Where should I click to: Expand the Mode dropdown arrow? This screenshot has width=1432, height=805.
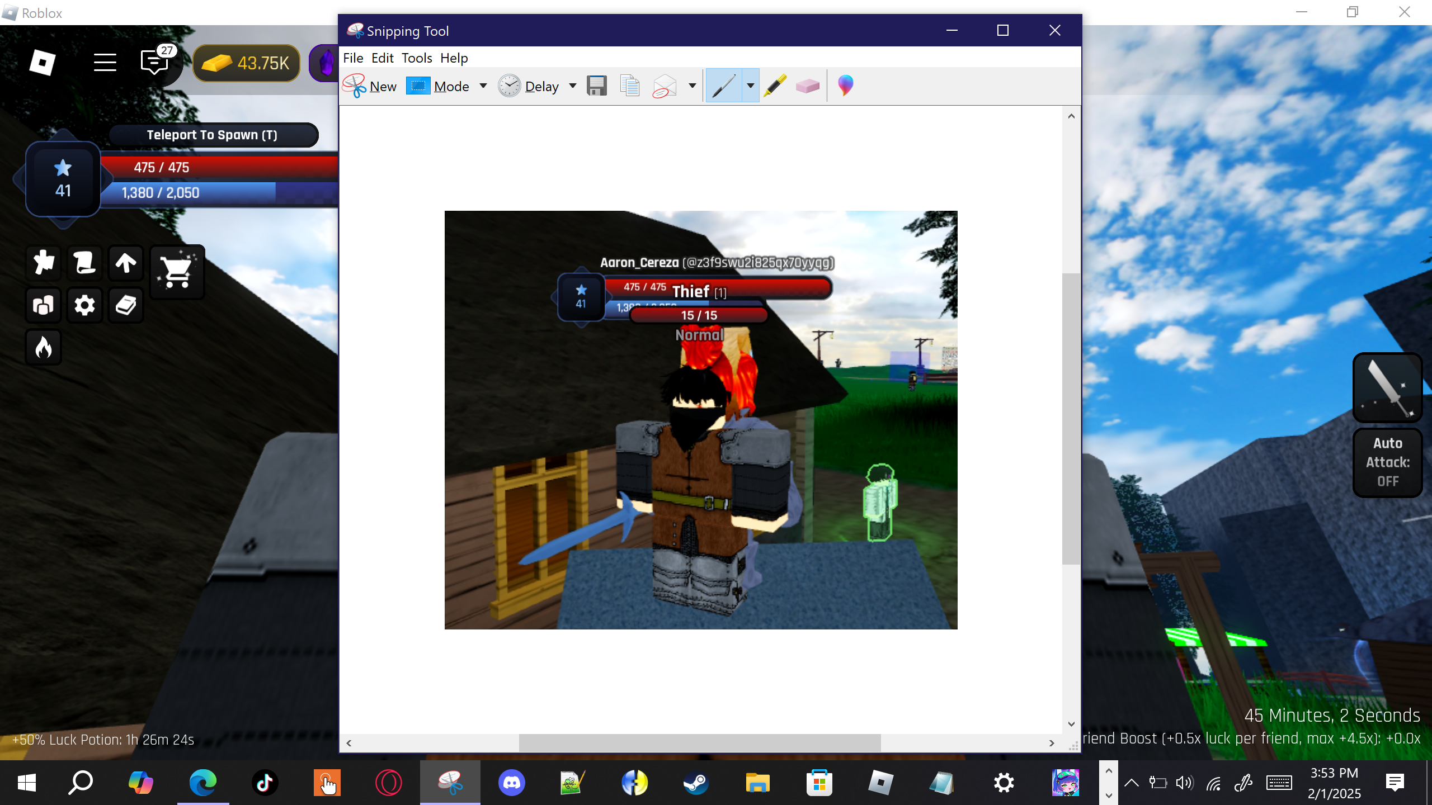tap(483, 86)
